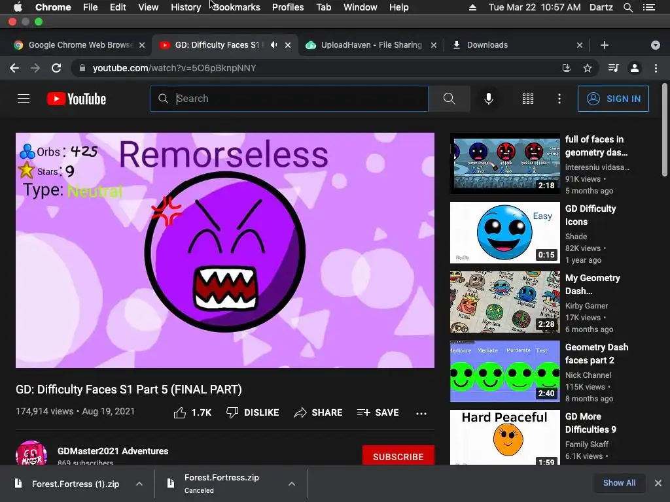
Task: Click the address bar URL text
Action: coord(174,68)
